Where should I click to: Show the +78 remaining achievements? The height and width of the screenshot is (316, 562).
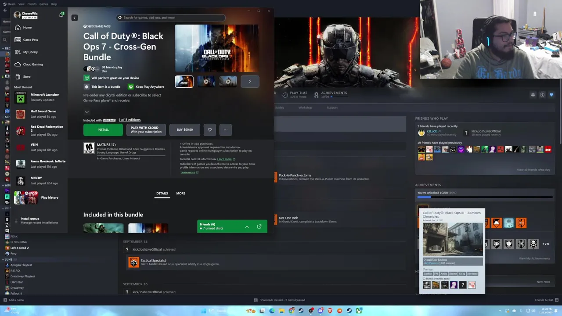(545, 244)
